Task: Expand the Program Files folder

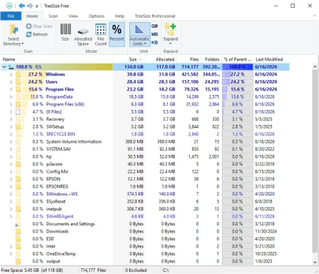Action: click(11, 89)
